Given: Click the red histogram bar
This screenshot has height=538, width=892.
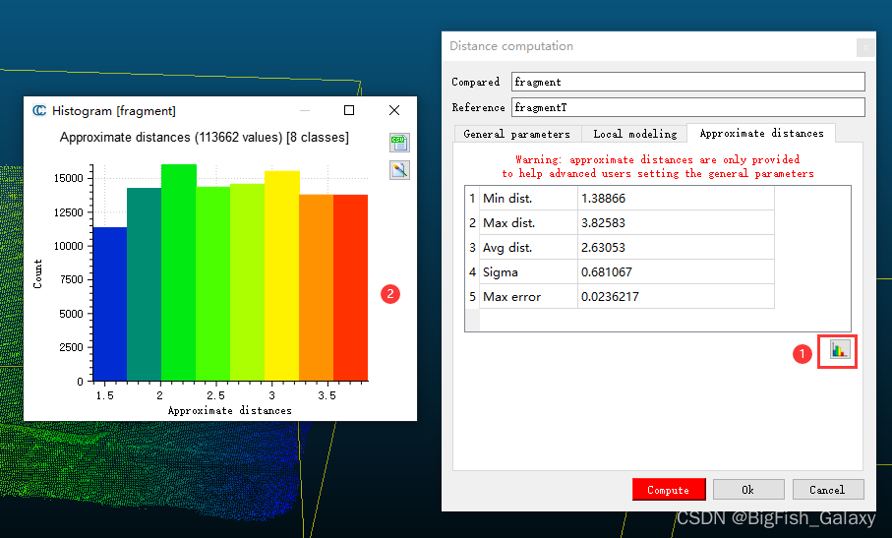Looking at the screenshot, I should pos(350,288).
